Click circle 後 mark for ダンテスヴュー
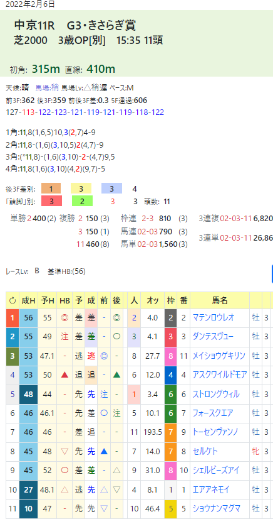This screenshot has width=273, height=524. pyautogui.click(x=116, y=337)
